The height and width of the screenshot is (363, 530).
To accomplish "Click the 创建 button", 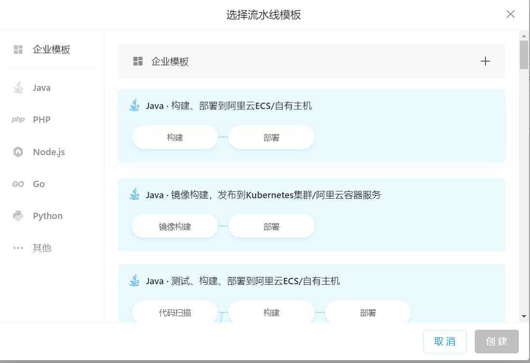I will pyautogui.click(x=497, y=341).
